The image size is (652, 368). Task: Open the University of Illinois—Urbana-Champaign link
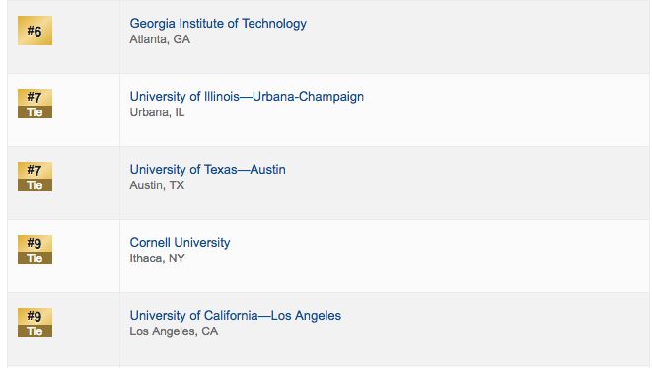pos(247,97)
